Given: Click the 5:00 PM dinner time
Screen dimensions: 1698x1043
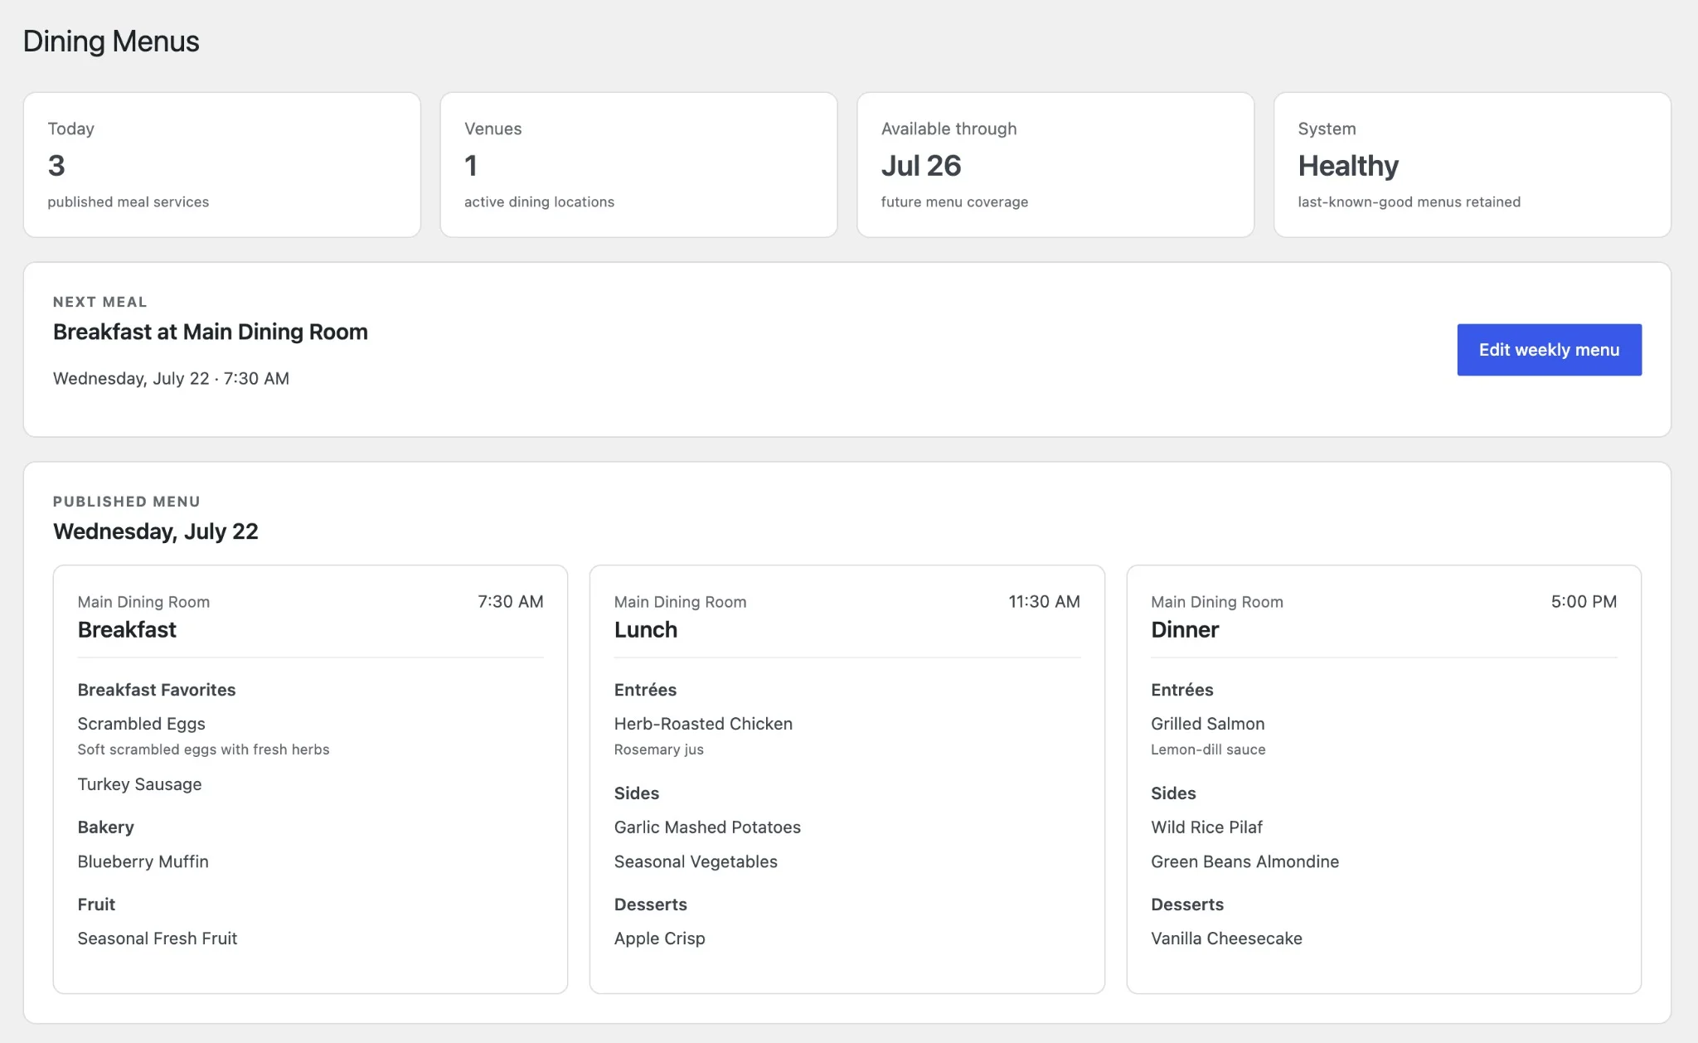Looking at the screenshot, I should [x=1584, y=602].
